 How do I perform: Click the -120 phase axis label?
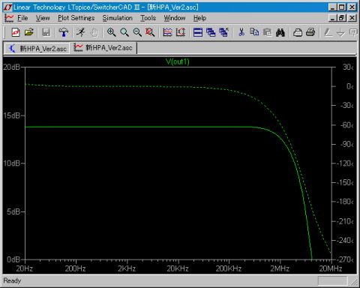click(345, 163)
